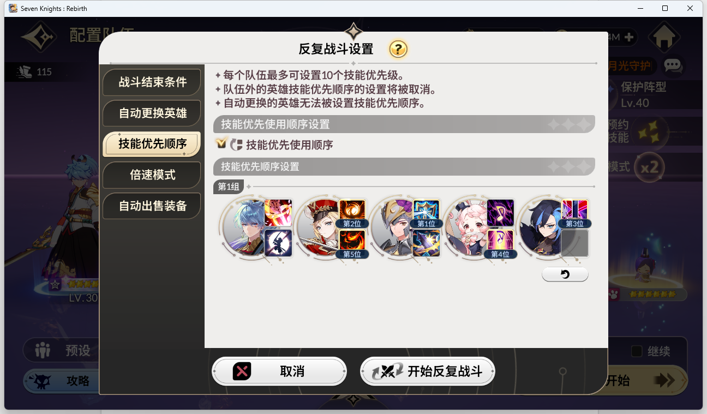Image resolution: width=707 pixels, height=414 pixels.
Task: Open the 倍速模式 tab
Action: [x=152, y=175]
